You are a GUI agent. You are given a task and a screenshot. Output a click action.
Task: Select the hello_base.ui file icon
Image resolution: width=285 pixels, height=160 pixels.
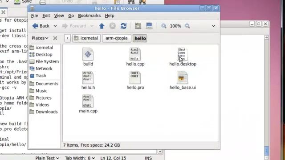182,77
